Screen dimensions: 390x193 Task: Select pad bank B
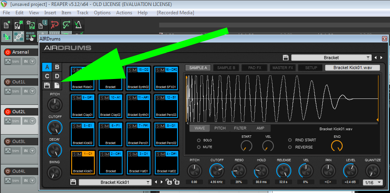[57, 67]
